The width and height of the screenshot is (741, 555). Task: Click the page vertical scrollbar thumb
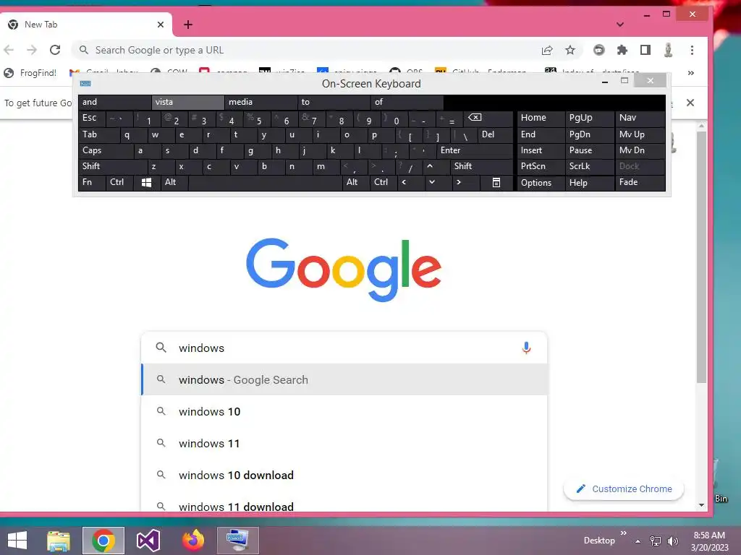coord(701,257)
